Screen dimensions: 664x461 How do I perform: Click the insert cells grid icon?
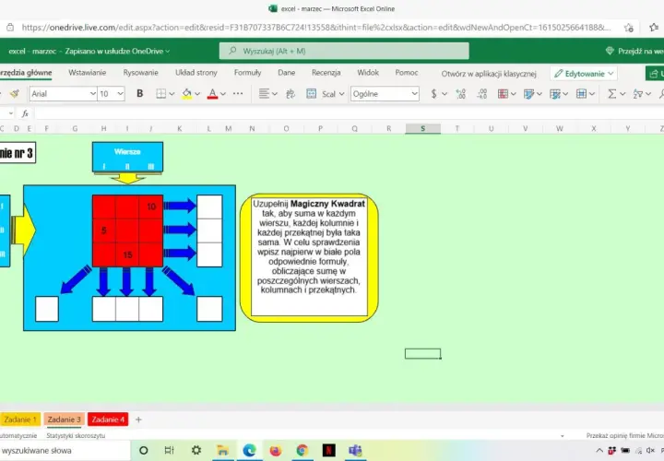point(581,93)
